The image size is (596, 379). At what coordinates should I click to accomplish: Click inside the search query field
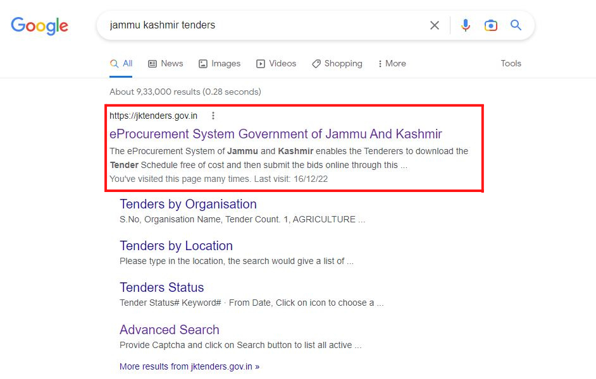(266, 25)
